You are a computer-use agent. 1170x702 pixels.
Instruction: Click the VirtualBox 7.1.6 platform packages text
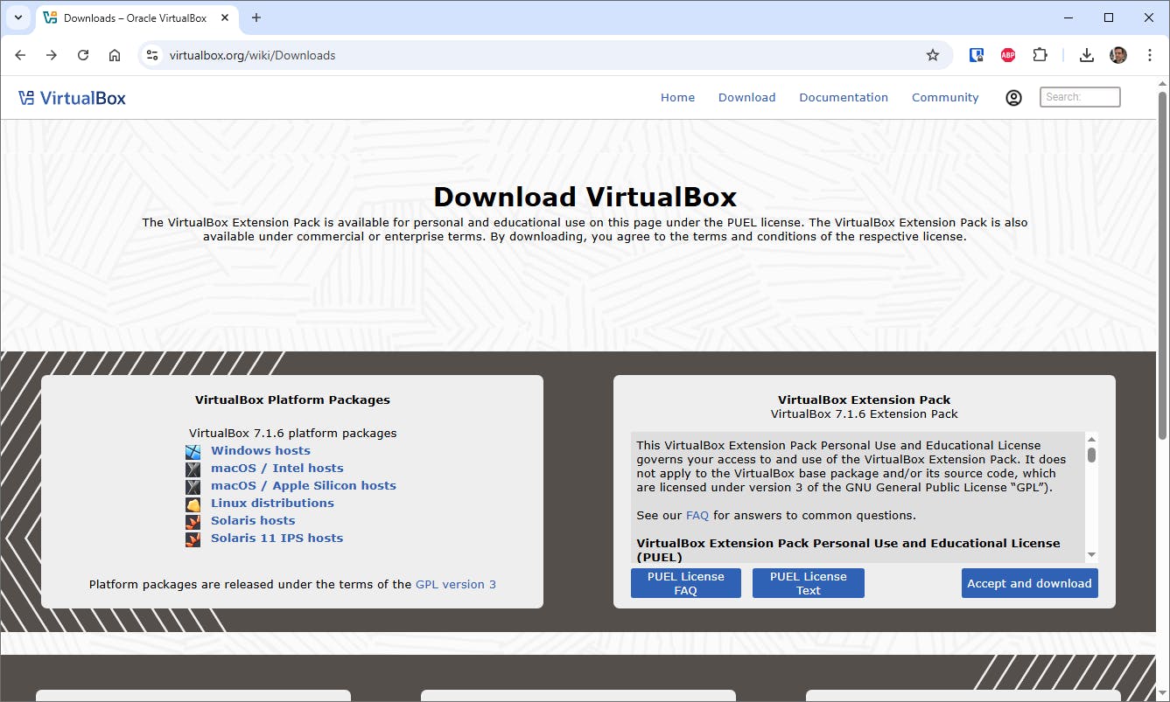293,434
